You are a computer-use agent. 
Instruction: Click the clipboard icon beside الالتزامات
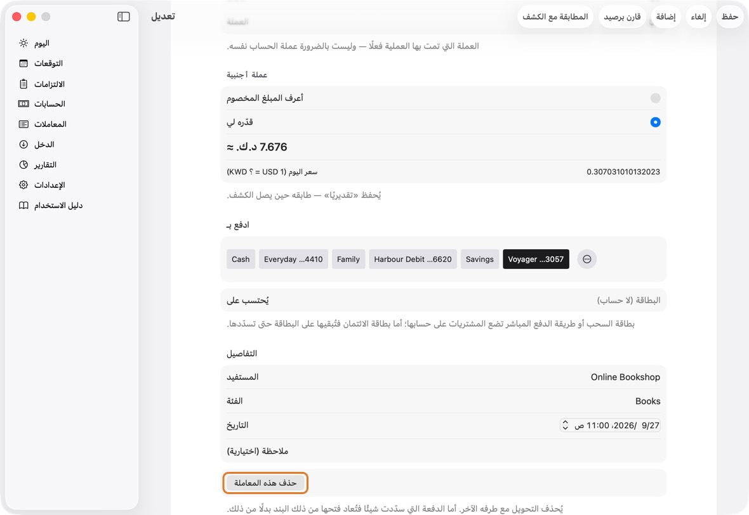coord(23,84)
